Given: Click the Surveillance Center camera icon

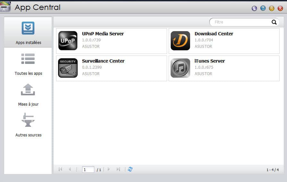Looking at the screenshot, I should pyautogui.click(x=68, y=68).
